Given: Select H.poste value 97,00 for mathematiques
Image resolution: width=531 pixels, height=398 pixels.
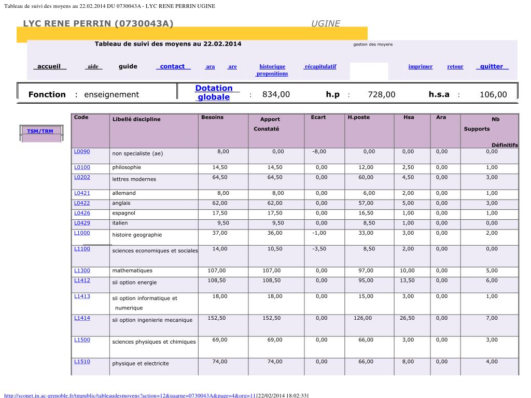Looking at the screenshot, I should [366, 271].
